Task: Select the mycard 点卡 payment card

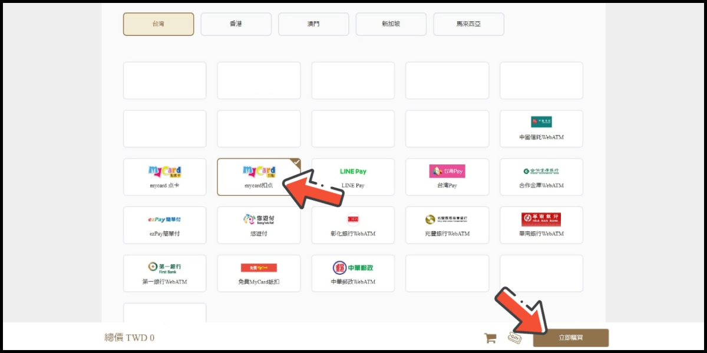Action: pos(164,177)
